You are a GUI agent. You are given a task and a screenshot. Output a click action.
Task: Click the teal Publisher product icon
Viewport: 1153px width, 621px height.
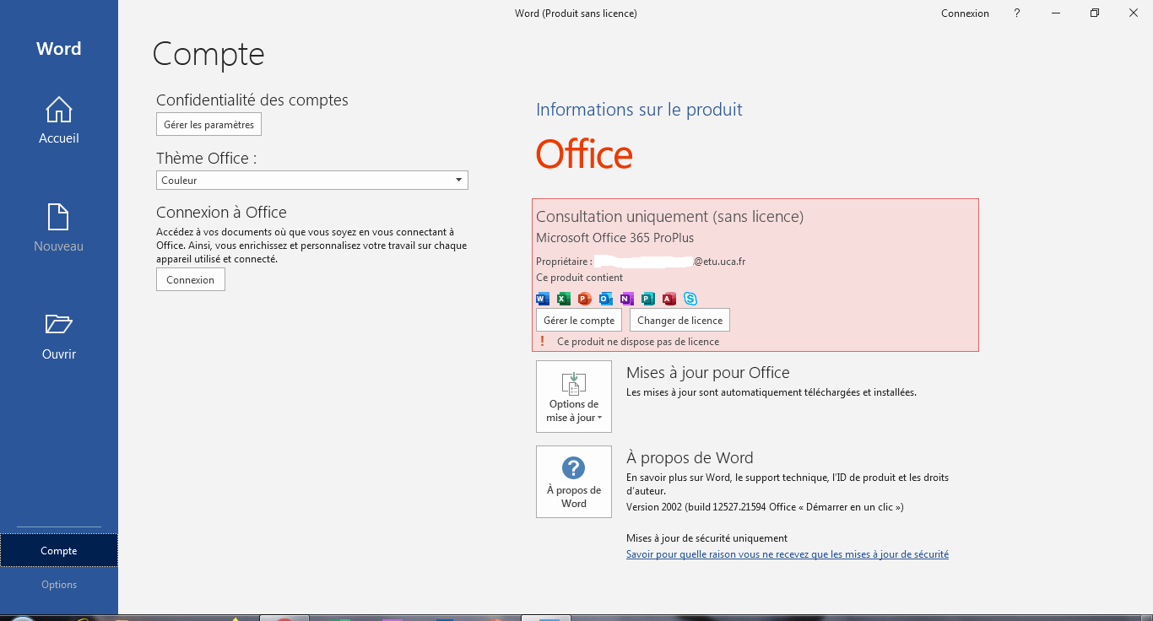[x=648, y=299]
